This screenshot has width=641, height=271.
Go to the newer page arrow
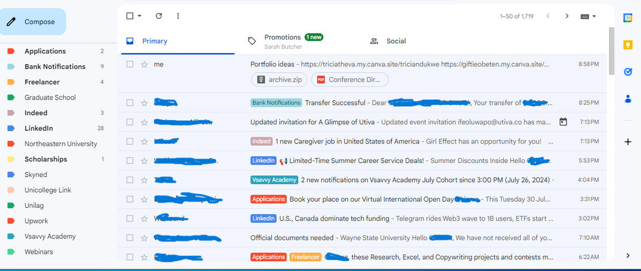[548, 16]
